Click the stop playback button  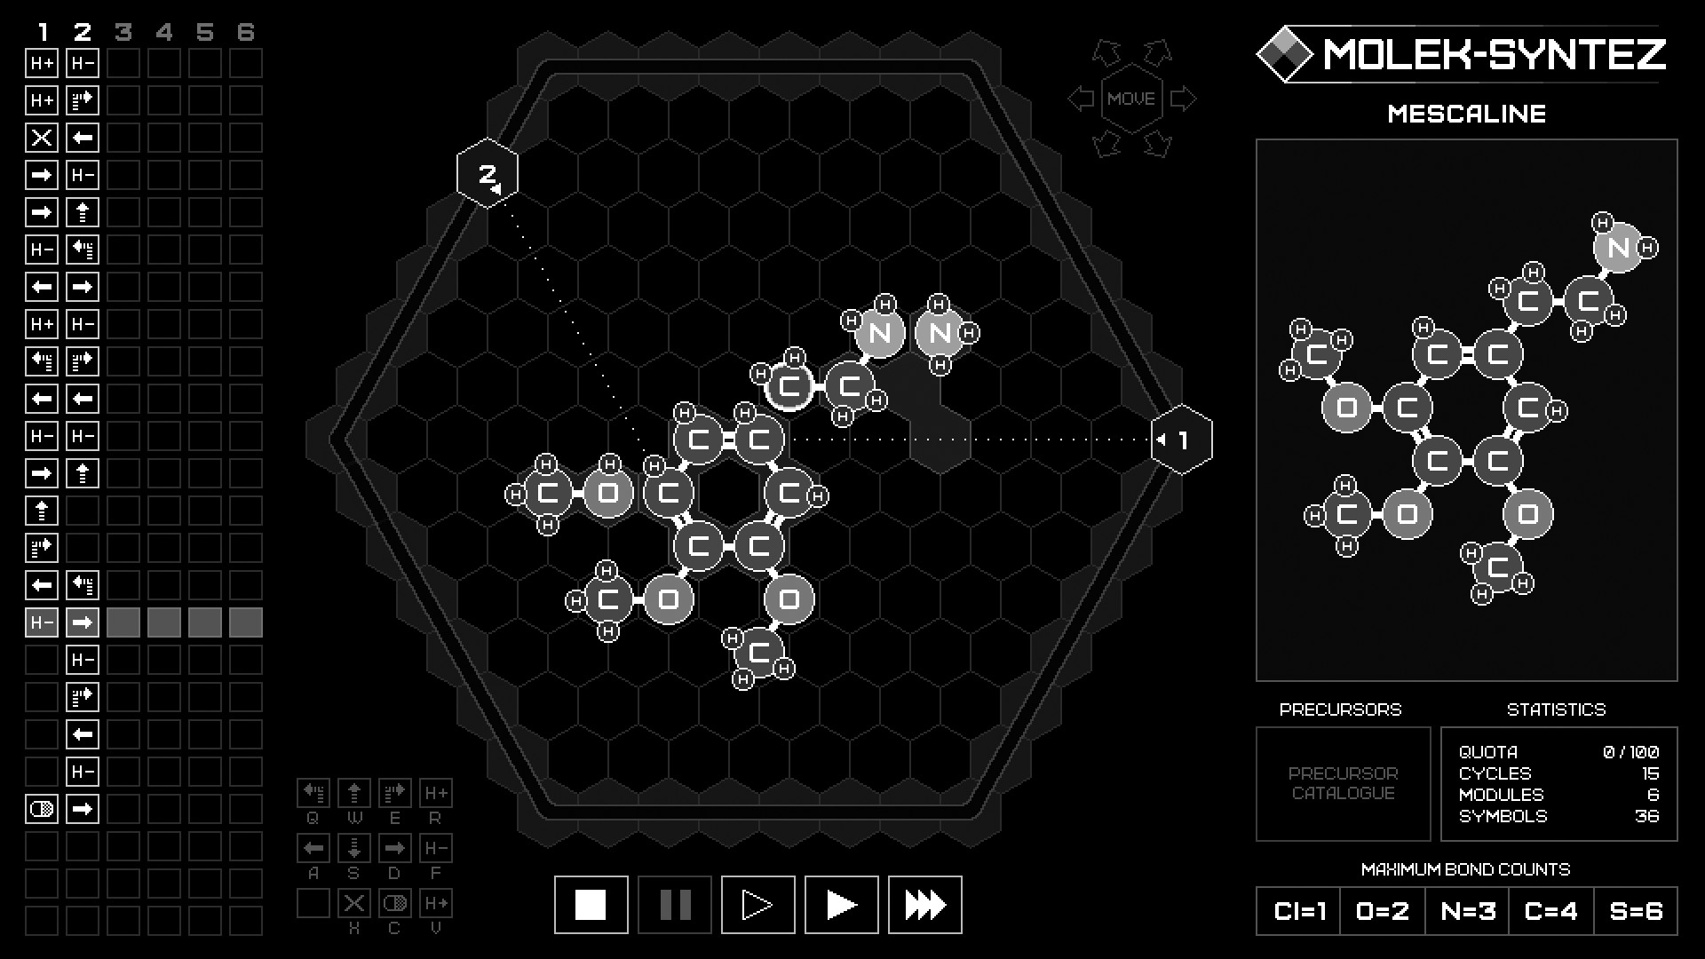pyautogui.click(x=591, y=904)
